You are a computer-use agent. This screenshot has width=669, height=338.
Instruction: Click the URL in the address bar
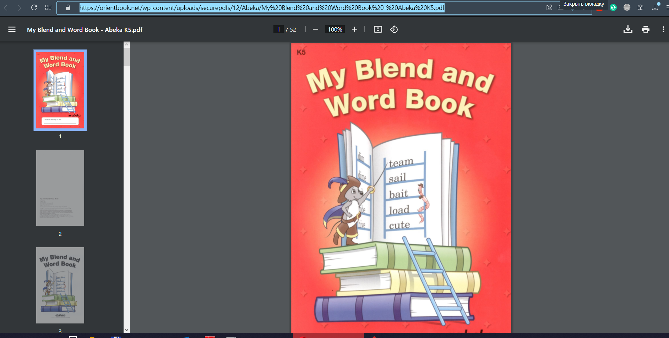262,7
